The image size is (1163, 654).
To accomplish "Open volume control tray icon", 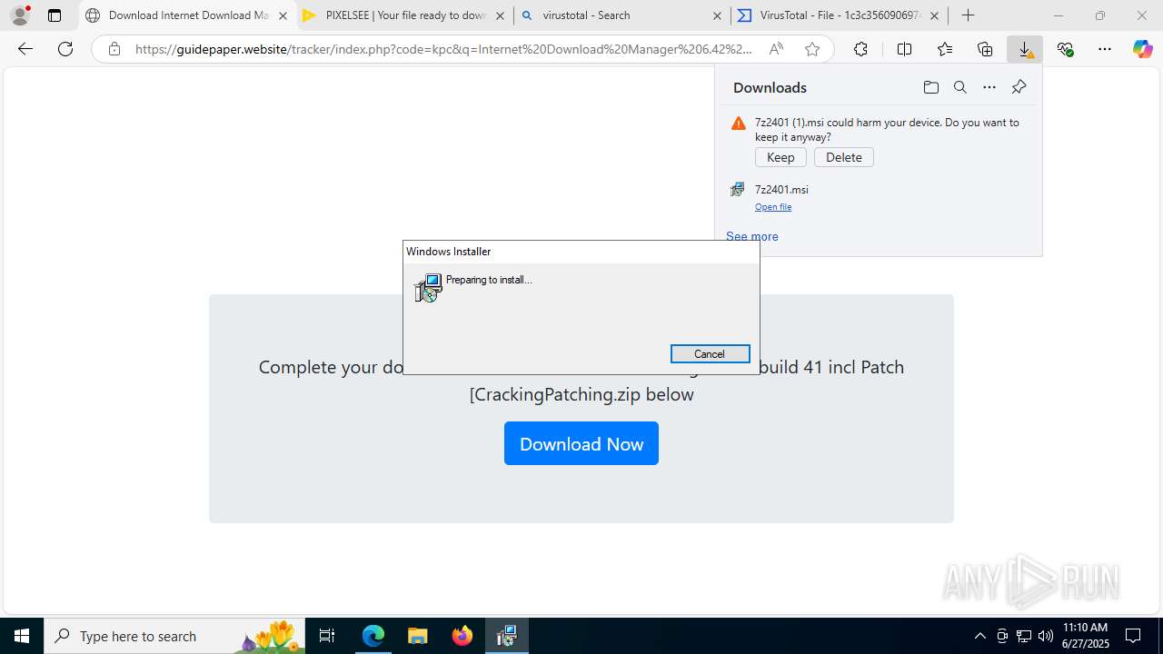I will (x=1045, y=636).
